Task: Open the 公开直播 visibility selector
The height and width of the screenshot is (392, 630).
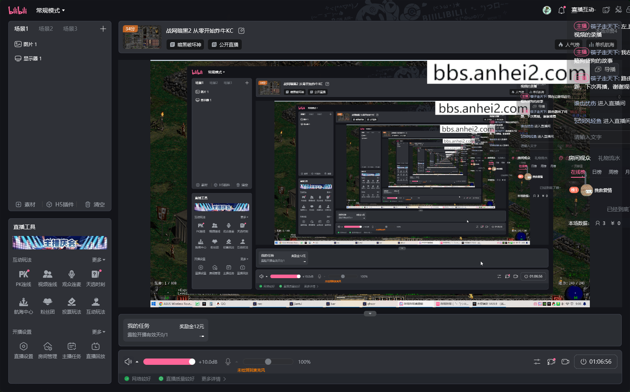Action: click(225, 45)
